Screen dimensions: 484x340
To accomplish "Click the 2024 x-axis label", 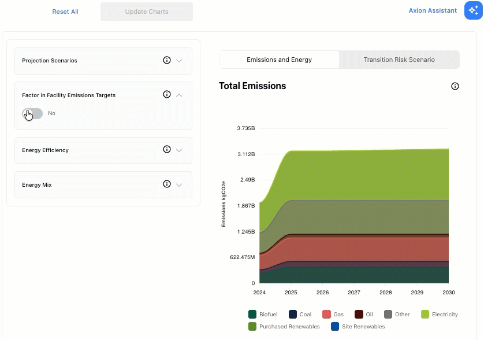I will click(x=259, y=293).
